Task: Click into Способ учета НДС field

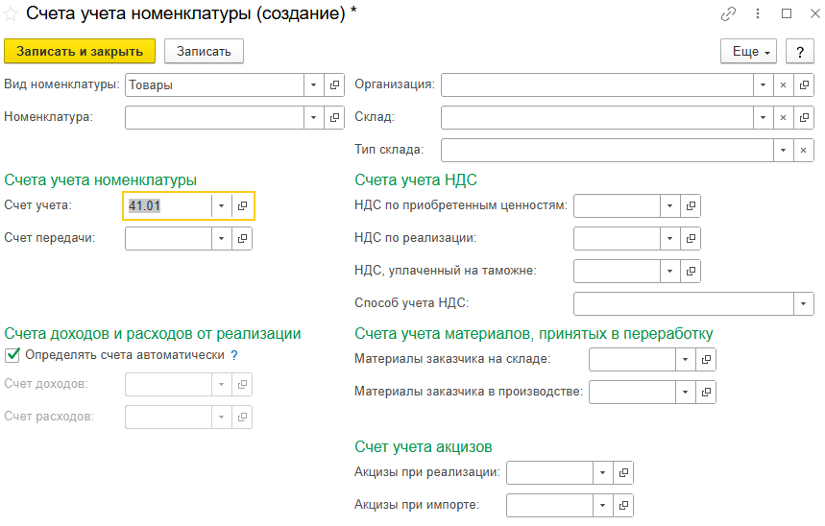Action: pos(684,303)
